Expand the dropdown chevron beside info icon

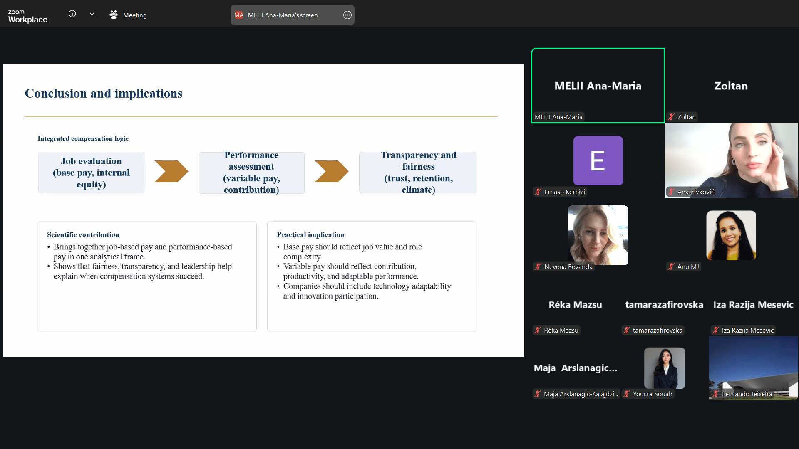(92, 14)
